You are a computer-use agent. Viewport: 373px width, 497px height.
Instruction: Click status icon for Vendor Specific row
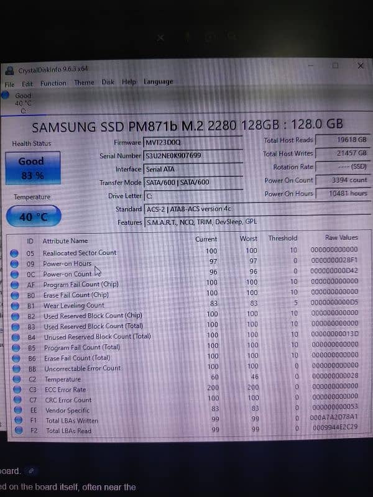pos(18,410)
